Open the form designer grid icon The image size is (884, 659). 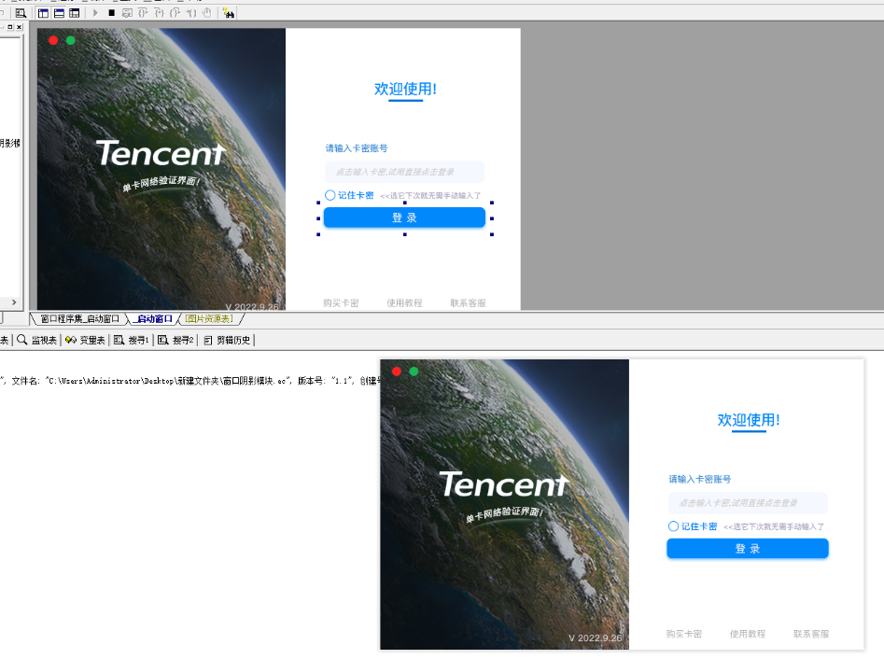coord(21,13)
